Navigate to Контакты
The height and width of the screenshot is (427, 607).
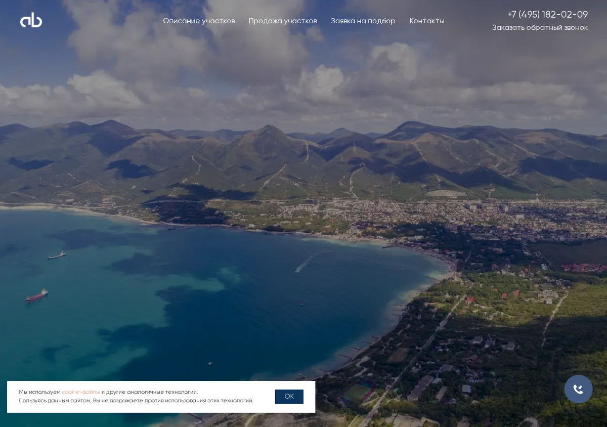click(427, 21)
